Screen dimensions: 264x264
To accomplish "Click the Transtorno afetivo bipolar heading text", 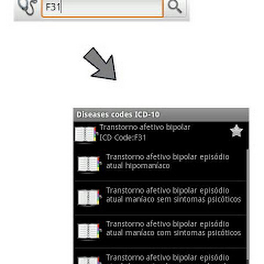I will coord(145,127).
